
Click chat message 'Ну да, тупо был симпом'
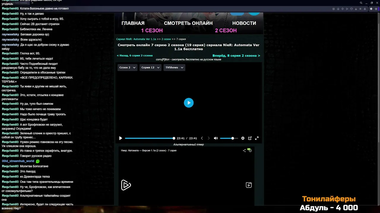click(x=37, y=104)
